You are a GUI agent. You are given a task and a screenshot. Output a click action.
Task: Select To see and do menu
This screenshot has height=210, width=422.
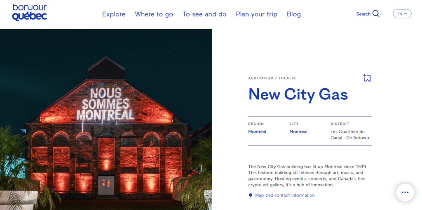click(204, 14)
